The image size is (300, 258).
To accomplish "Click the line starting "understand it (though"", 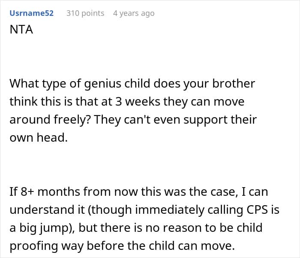I will click(x=144, y=210).
